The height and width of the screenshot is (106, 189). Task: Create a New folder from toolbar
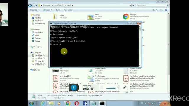click(68, 10)
